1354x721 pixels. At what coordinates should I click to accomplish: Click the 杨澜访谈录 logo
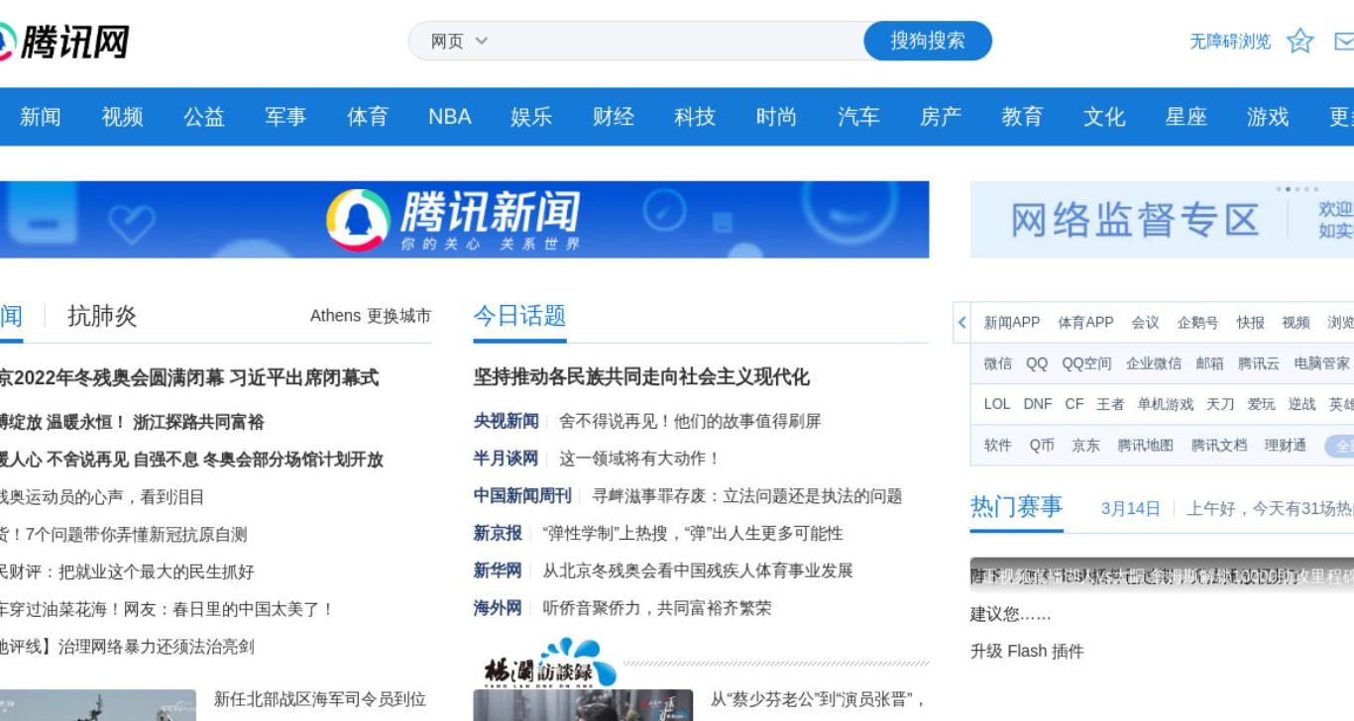pos(549,663)
